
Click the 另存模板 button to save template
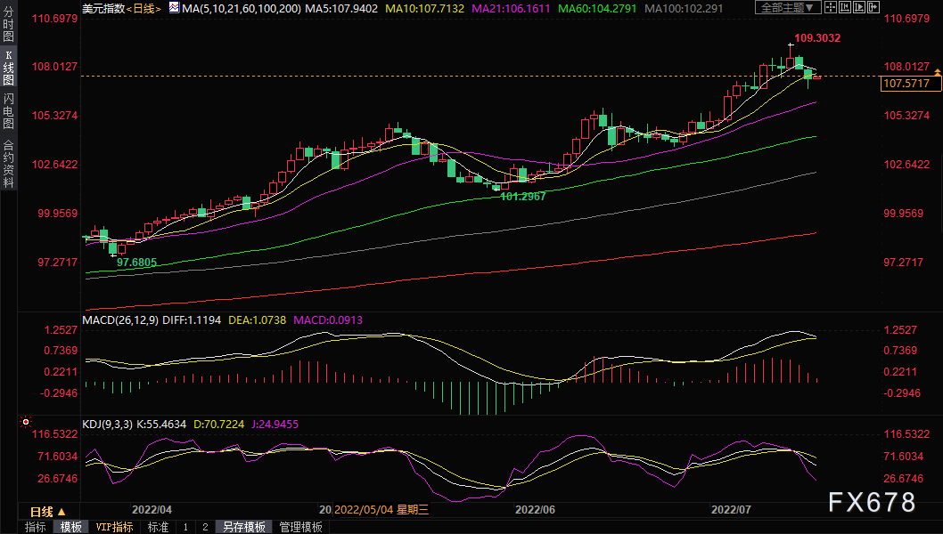point(245,526)
